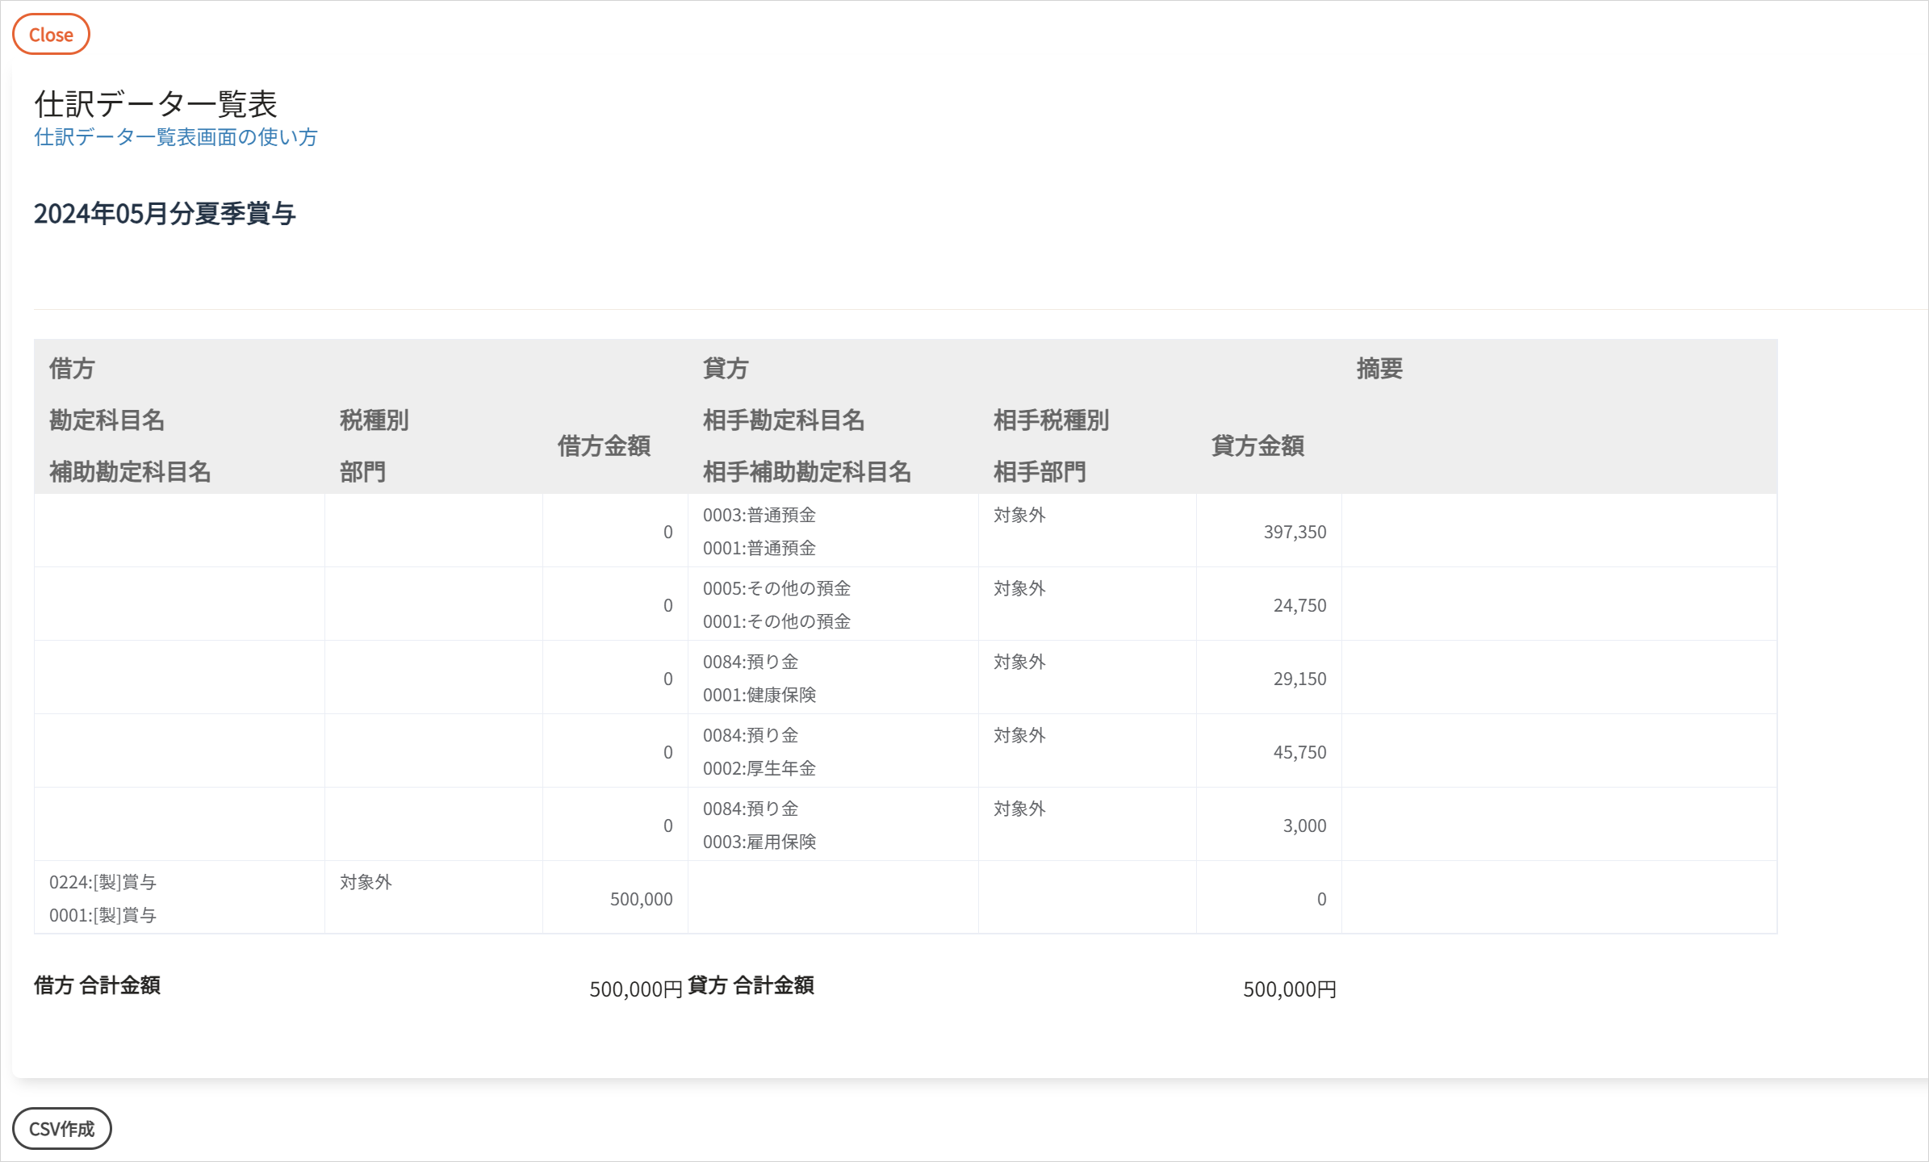
Task: Click the 借方金額 column header
Action: click(604, 445)
